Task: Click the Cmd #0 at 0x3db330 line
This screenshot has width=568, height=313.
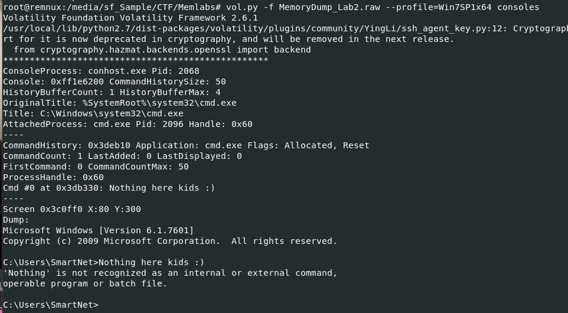Action: click(x=109, y=188)
